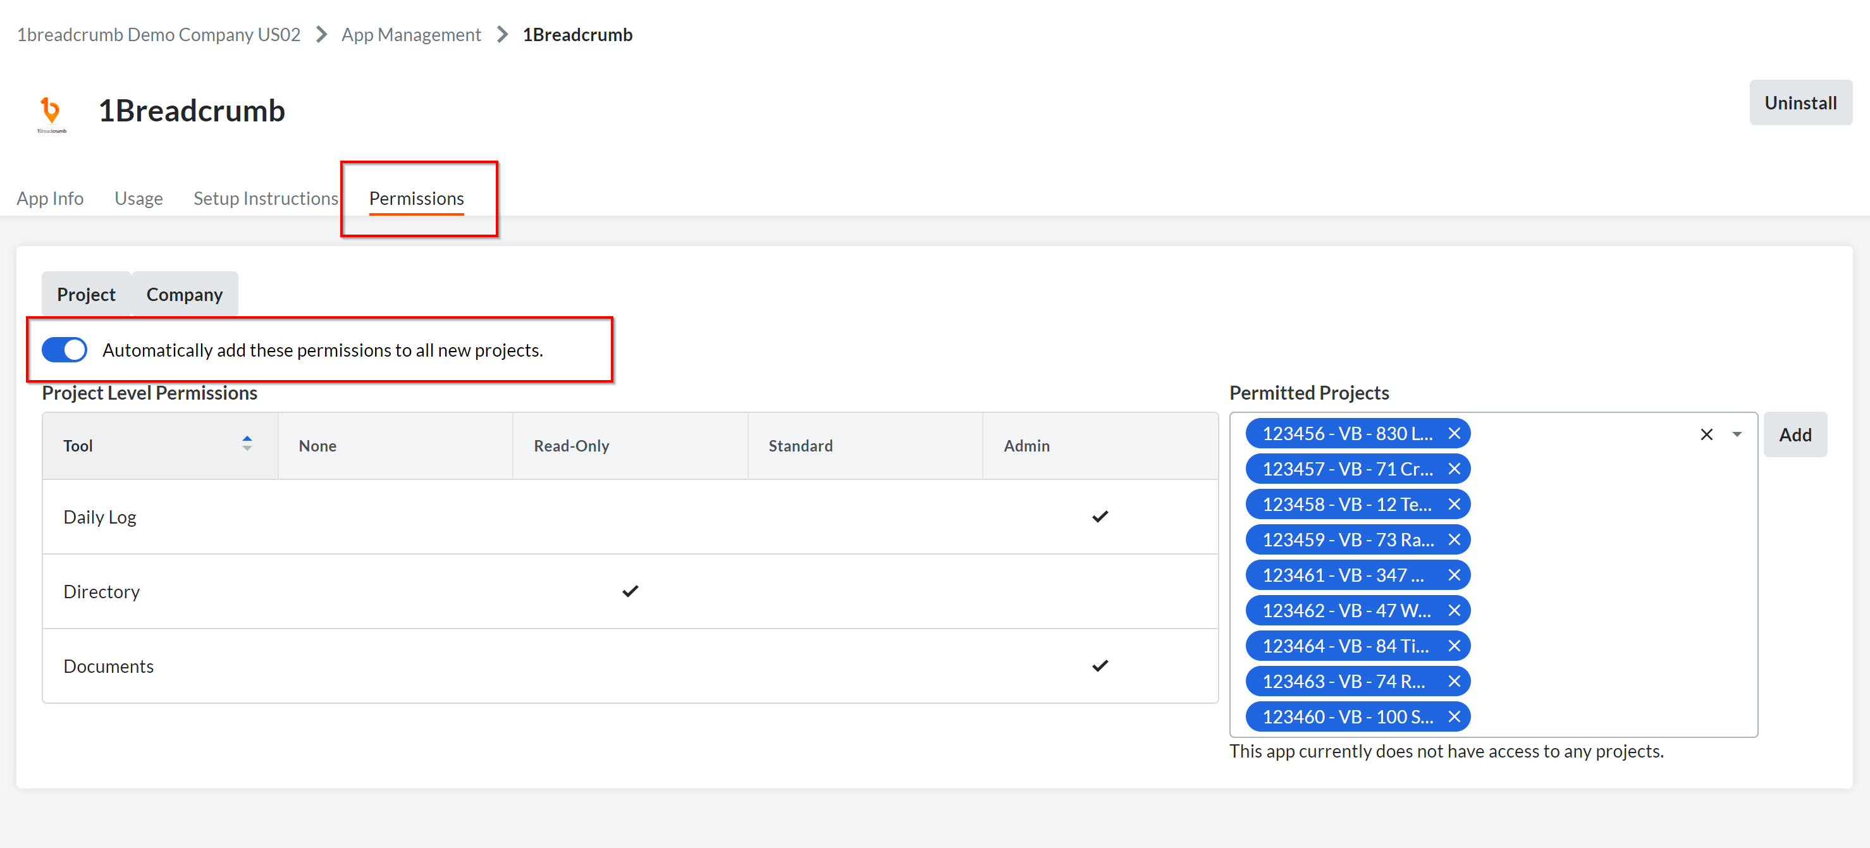Click the Standard column header
1870x848 pixels.
coord(865,446)
